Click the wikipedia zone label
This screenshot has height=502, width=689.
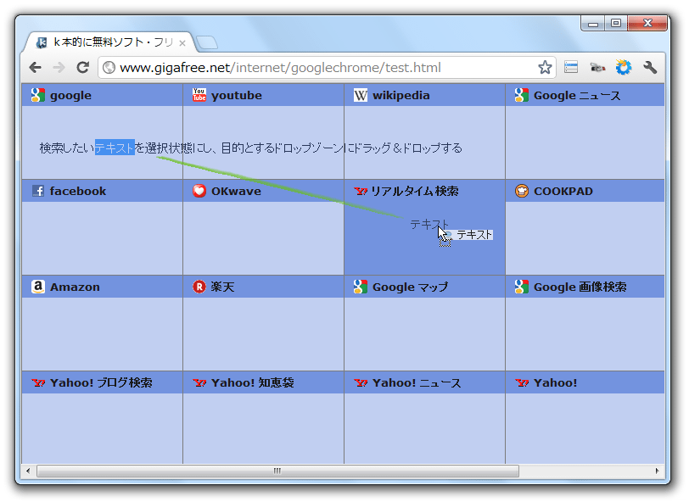[401, 95]
